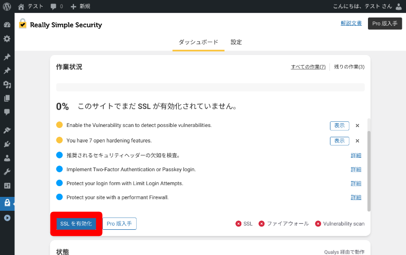Screen dimensions: 406x255
Task: Open the Tools wrench sidebar icon
Action: coord(7,172)
